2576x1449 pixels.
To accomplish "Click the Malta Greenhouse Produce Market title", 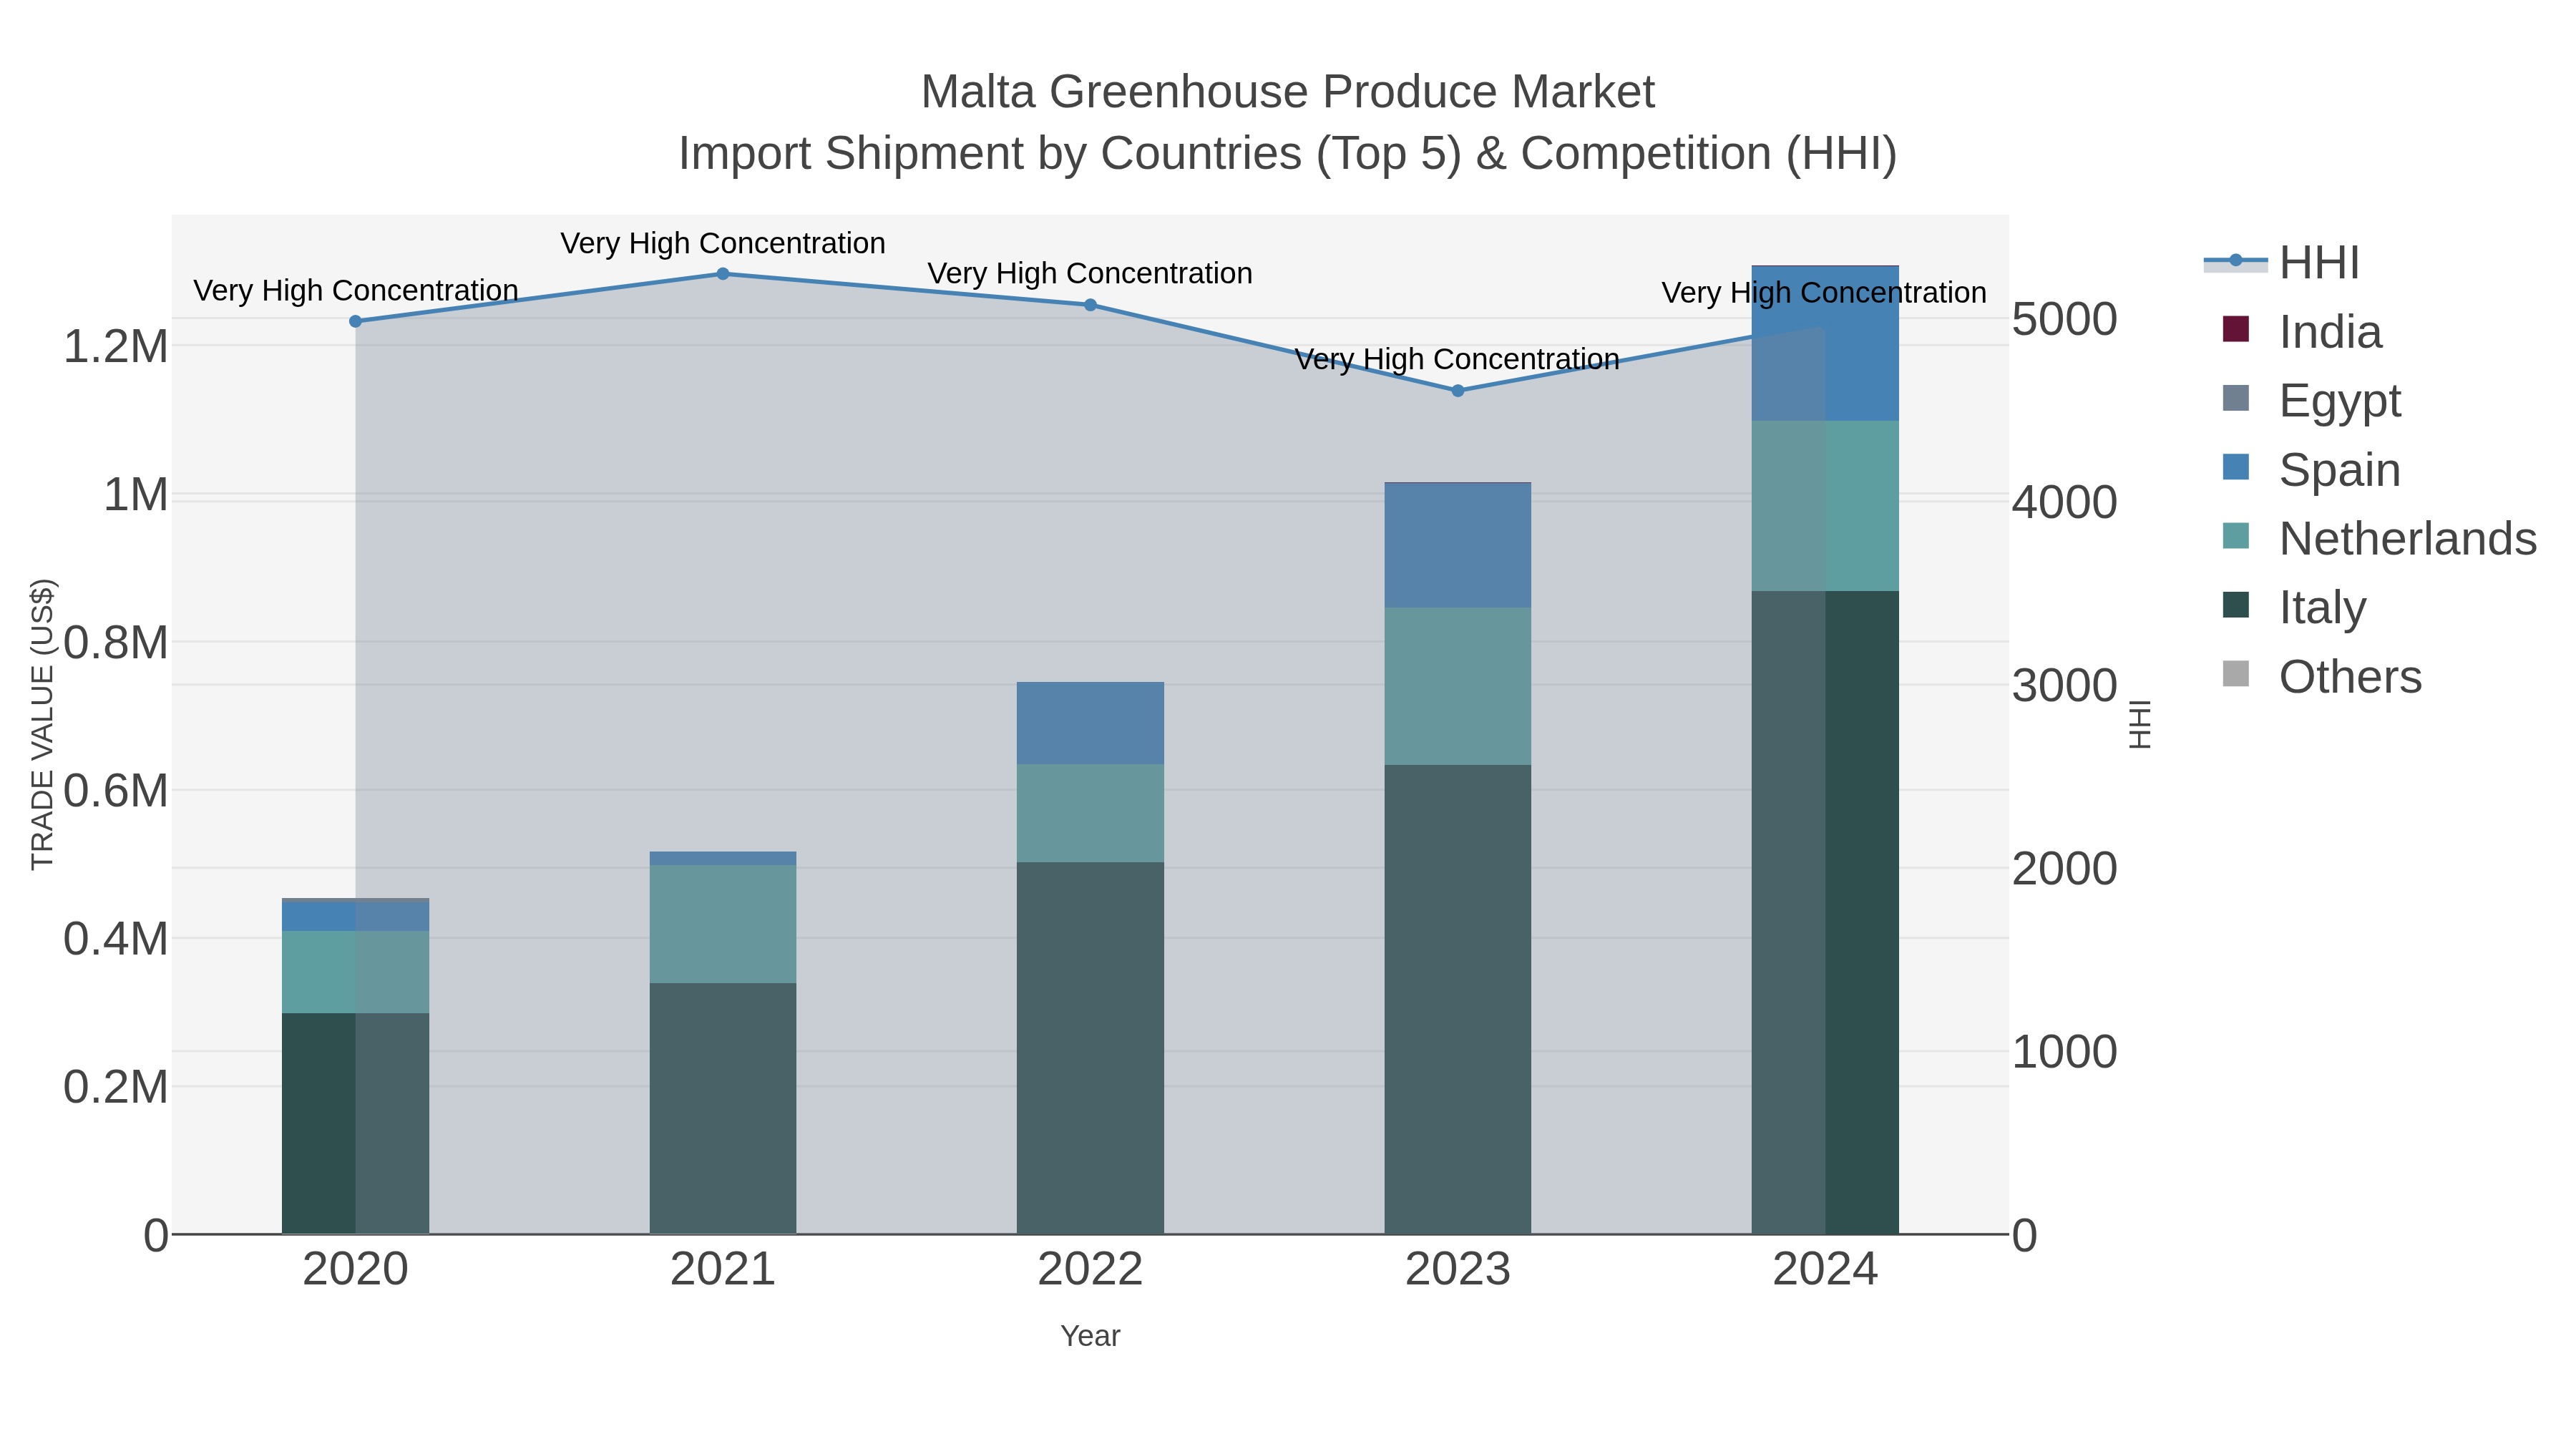I will coord(1288,92).
